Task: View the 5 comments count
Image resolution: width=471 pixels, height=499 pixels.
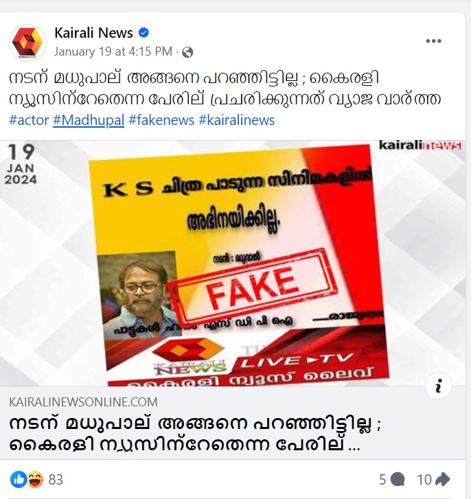Action: (x=382, y=480)
